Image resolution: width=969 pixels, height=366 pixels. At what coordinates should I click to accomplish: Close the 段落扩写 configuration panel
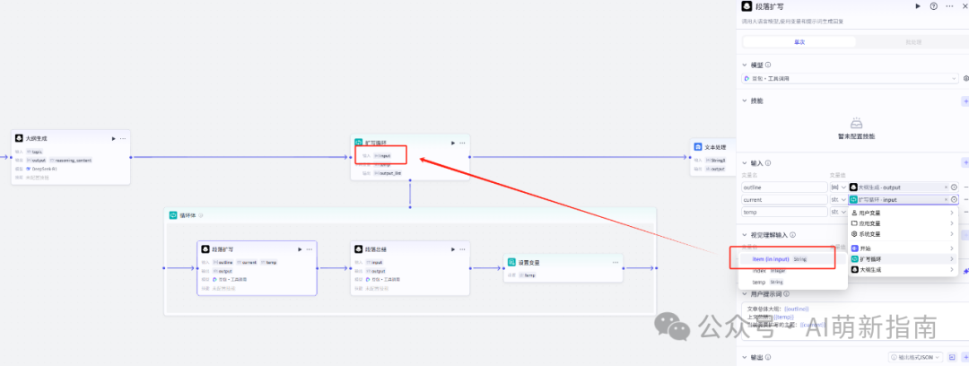point(965,5)
